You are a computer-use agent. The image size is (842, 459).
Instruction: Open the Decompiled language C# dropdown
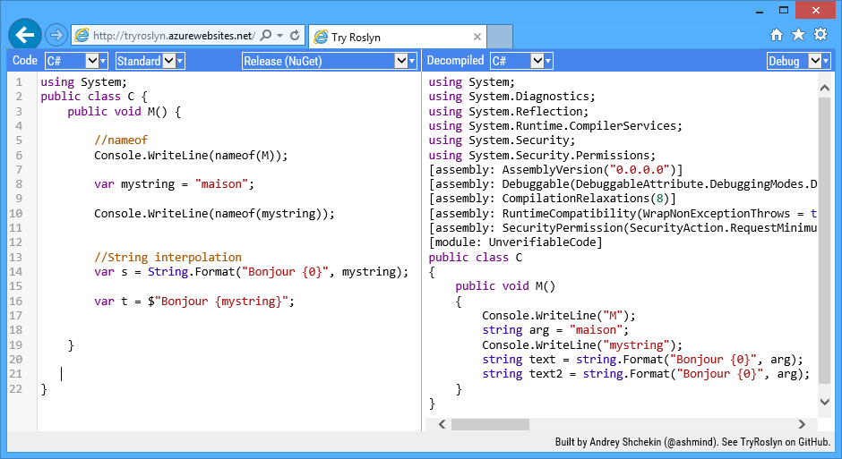pos(521,61)
